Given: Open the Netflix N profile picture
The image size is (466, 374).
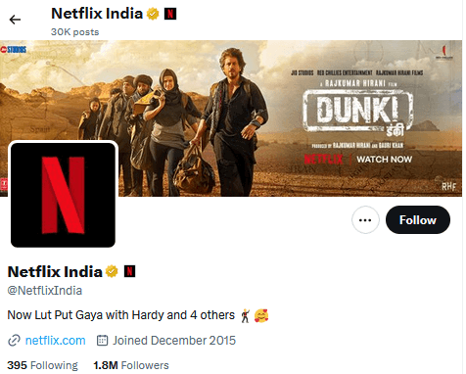Looking at the screenshot, I should pyautogui.click(x=63, y=195).
